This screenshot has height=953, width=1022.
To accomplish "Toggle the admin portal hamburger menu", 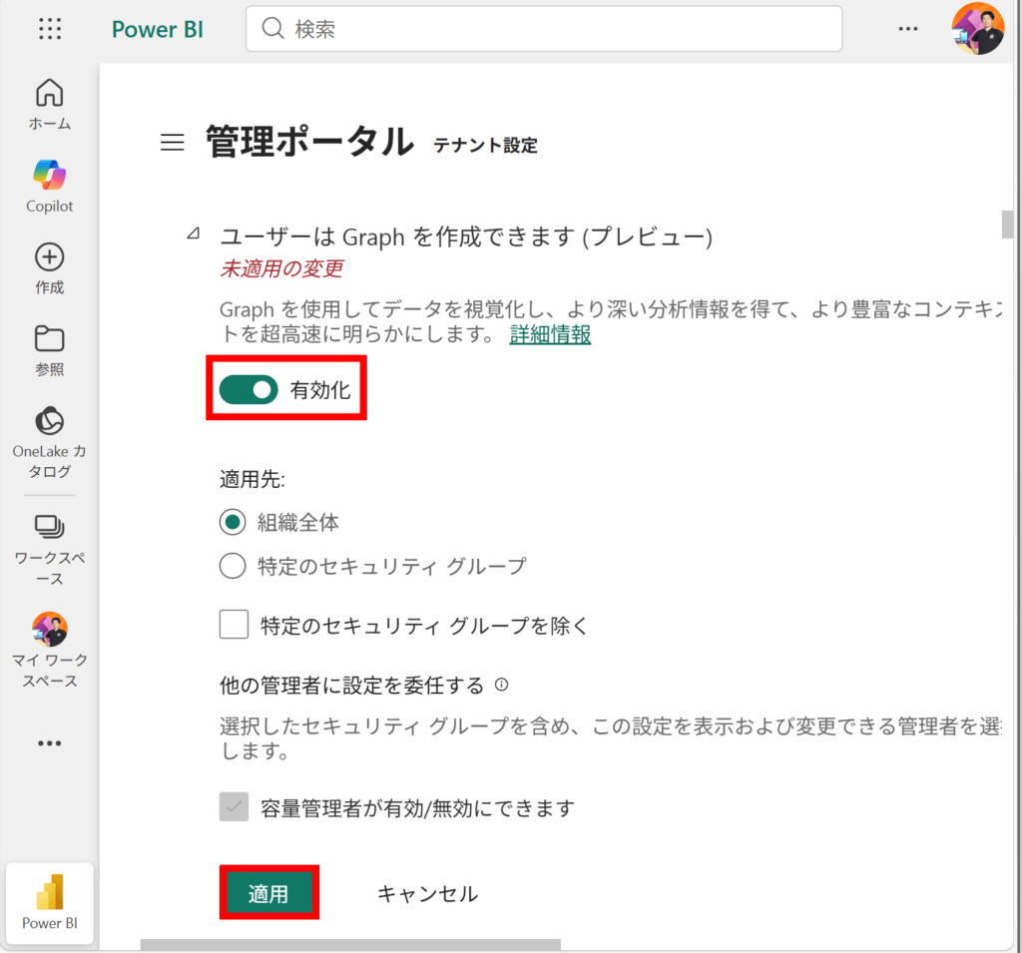I will pyautogui.click(x=173, y=144).
